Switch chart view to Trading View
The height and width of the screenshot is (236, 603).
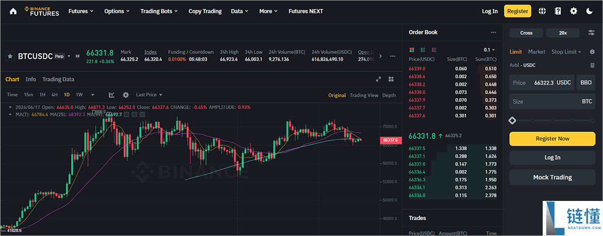tap(364, 95)
